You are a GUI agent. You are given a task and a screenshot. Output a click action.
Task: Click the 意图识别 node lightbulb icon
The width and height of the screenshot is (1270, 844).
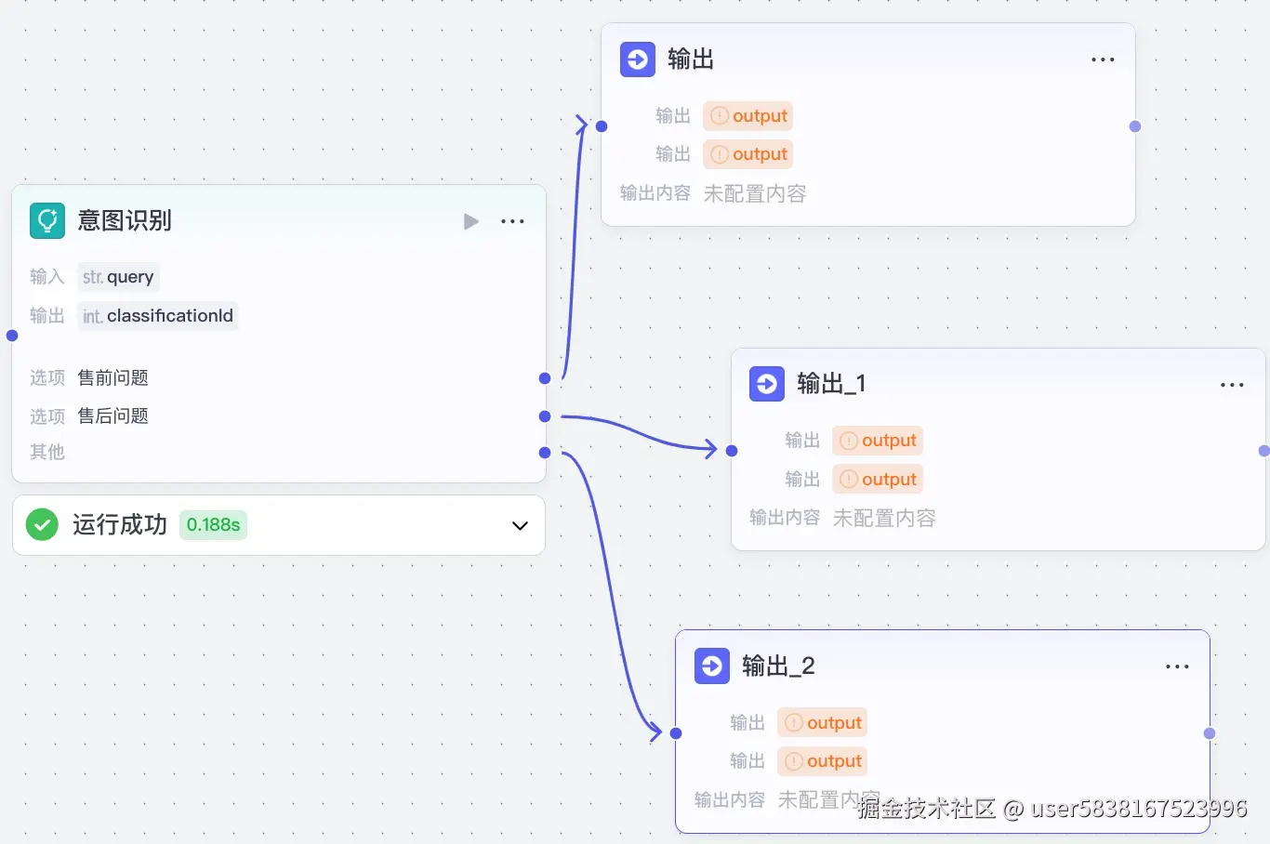[47, 220]
